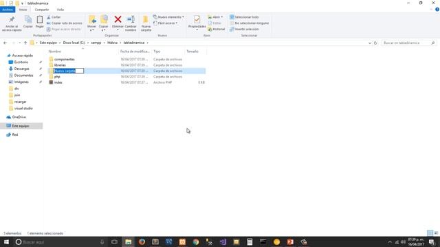
Task: Open the Mover a dropdown
Action: click(91, 23)
